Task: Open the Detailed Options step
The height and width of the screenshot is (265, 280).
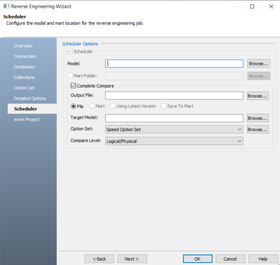Action: 30,98
